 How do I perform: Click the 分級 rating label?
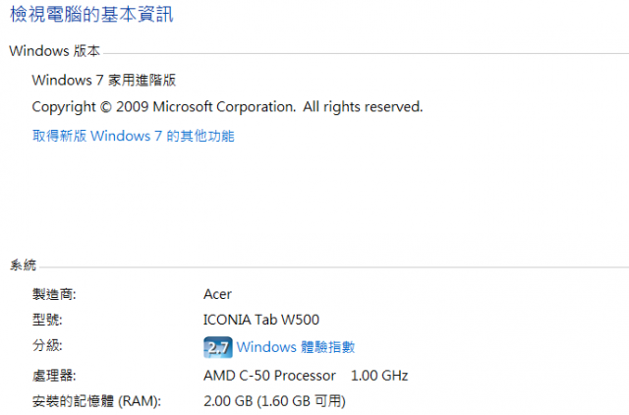tap(47, 345)
